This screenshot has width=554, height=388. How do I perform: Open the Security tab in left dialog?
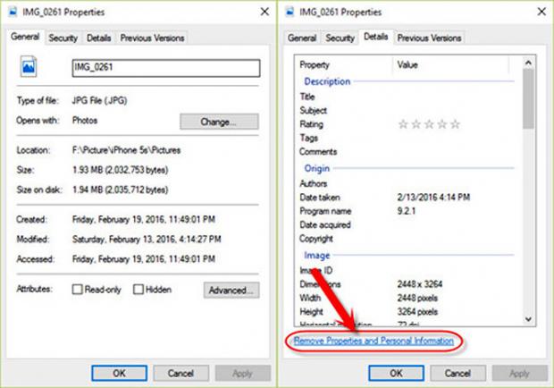[x=63, y=38]
